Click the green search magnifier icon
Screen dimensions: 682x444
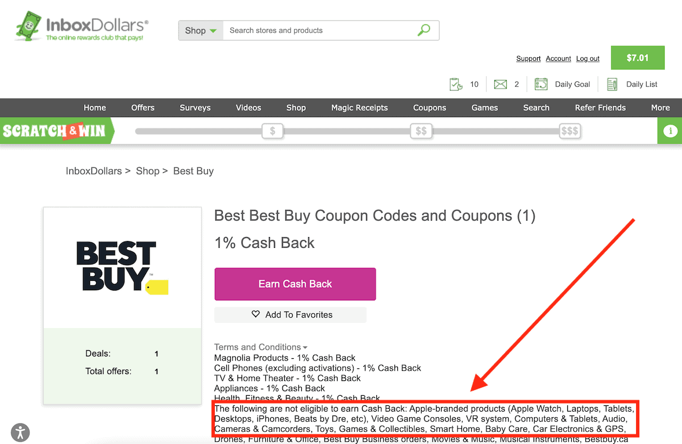423,29
